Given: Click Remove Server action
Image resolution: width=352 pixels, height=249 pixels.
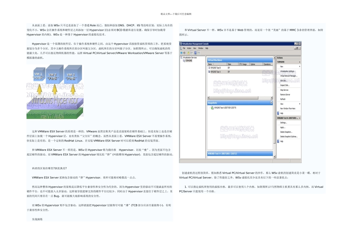Looking at the screenshot, I should [x=285, y=94].
